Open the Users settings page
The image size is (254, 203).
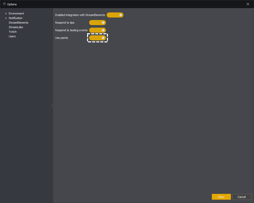[x=12, y=36]
